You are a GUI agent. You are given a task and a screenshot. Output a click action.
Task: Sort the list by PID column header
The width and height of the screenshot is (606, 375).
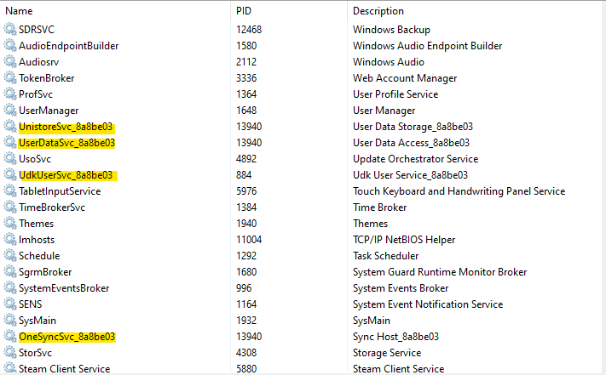pyautogui.click(x=244, y=11)
